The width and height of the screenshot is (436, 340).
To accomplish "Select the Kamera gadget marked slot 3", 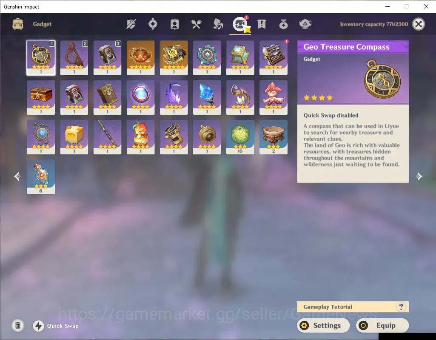I will tap(107, 58).
